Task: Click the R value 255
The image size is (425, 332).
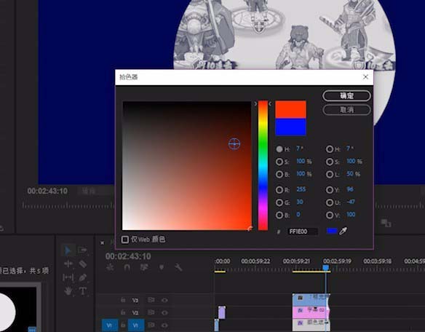Action: point(301,189)
